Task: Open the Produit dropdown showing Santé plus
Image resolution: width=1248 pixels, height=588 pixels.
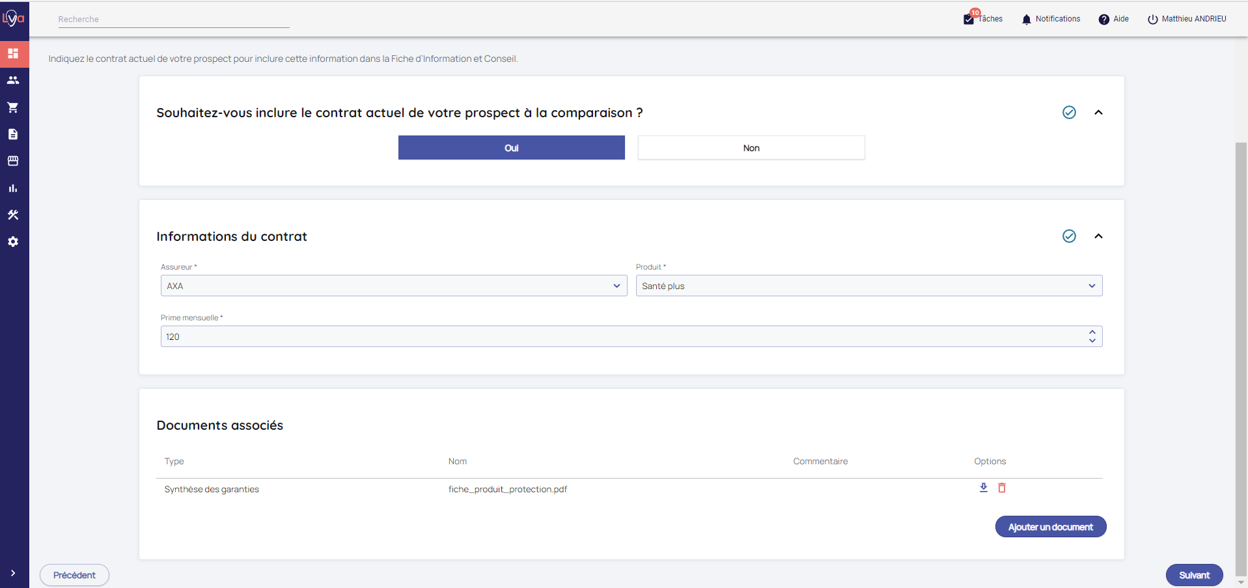Action: [868, 286]
